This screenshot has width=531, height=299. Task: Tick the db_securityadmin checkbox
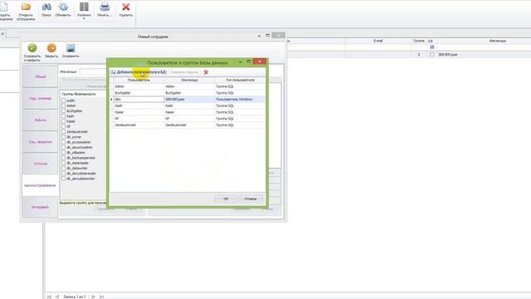[63, 147]
